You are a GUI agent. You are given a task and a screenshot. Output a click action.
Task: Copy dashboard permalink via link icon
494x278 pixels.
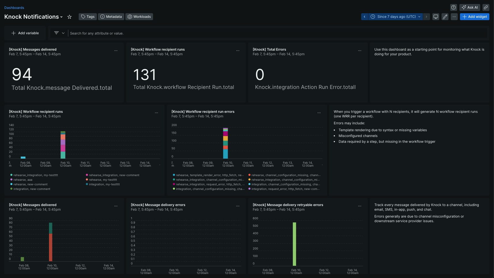pos(486,7)
